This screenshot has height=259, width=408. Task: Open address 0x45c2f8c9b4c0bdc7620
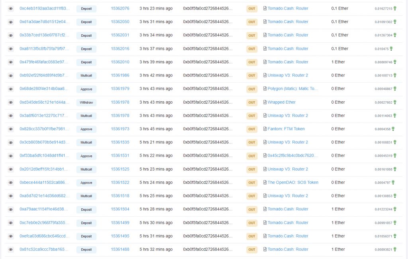[x=292, y=155]
